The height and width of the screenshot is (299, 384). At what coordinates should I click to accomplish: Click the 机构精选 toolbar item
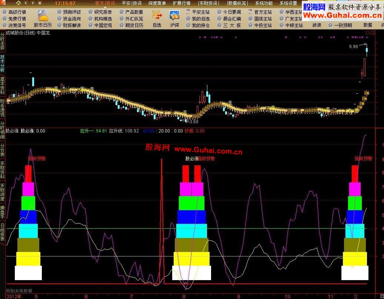pos(100,19)
